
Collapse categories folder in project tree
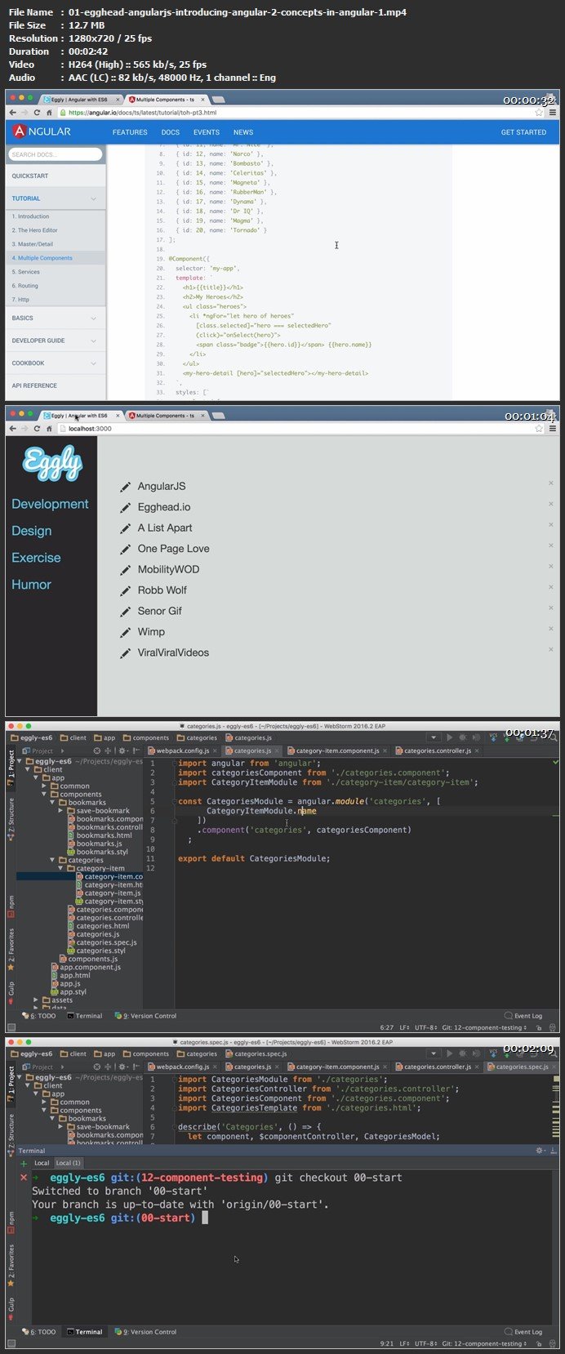click(x=54, y=860)
